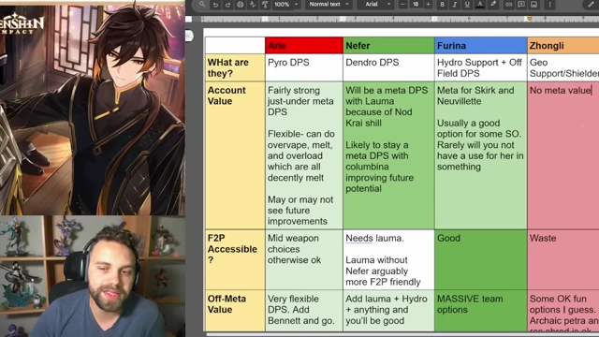Click the 'No meta value' cell
The width and height of the screenshot is (599, 337).
[x=563, y=155]
